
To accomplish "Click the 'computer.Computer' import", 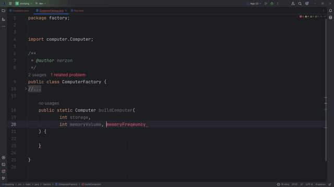I will click(x=69, y=39).
